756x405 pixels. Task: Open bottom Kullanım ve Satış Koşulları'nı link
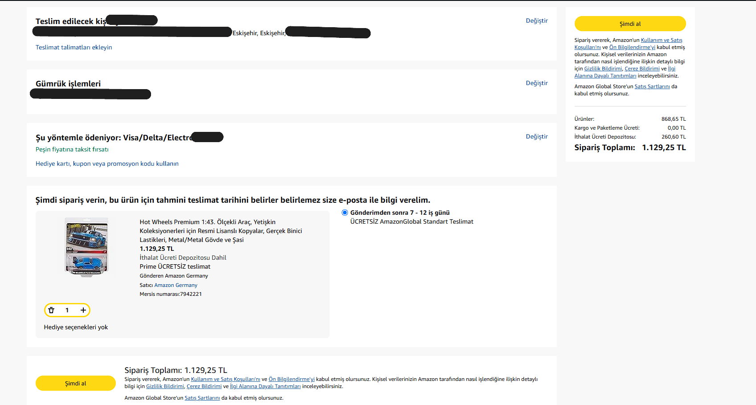click(x=225, y=379)
